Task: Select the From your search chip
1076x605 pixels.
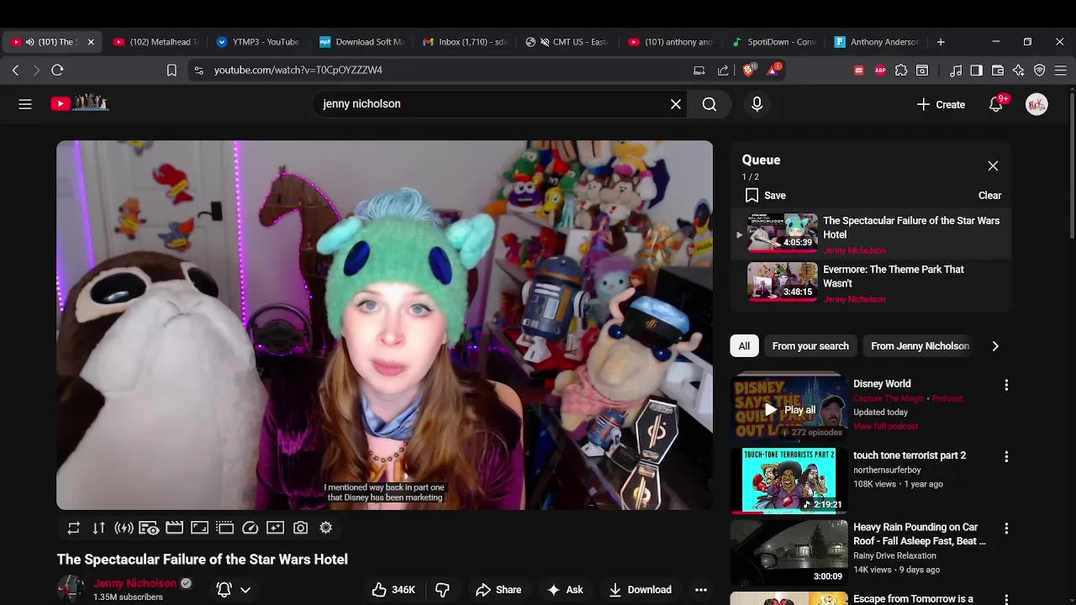Action: pos(810,346)
